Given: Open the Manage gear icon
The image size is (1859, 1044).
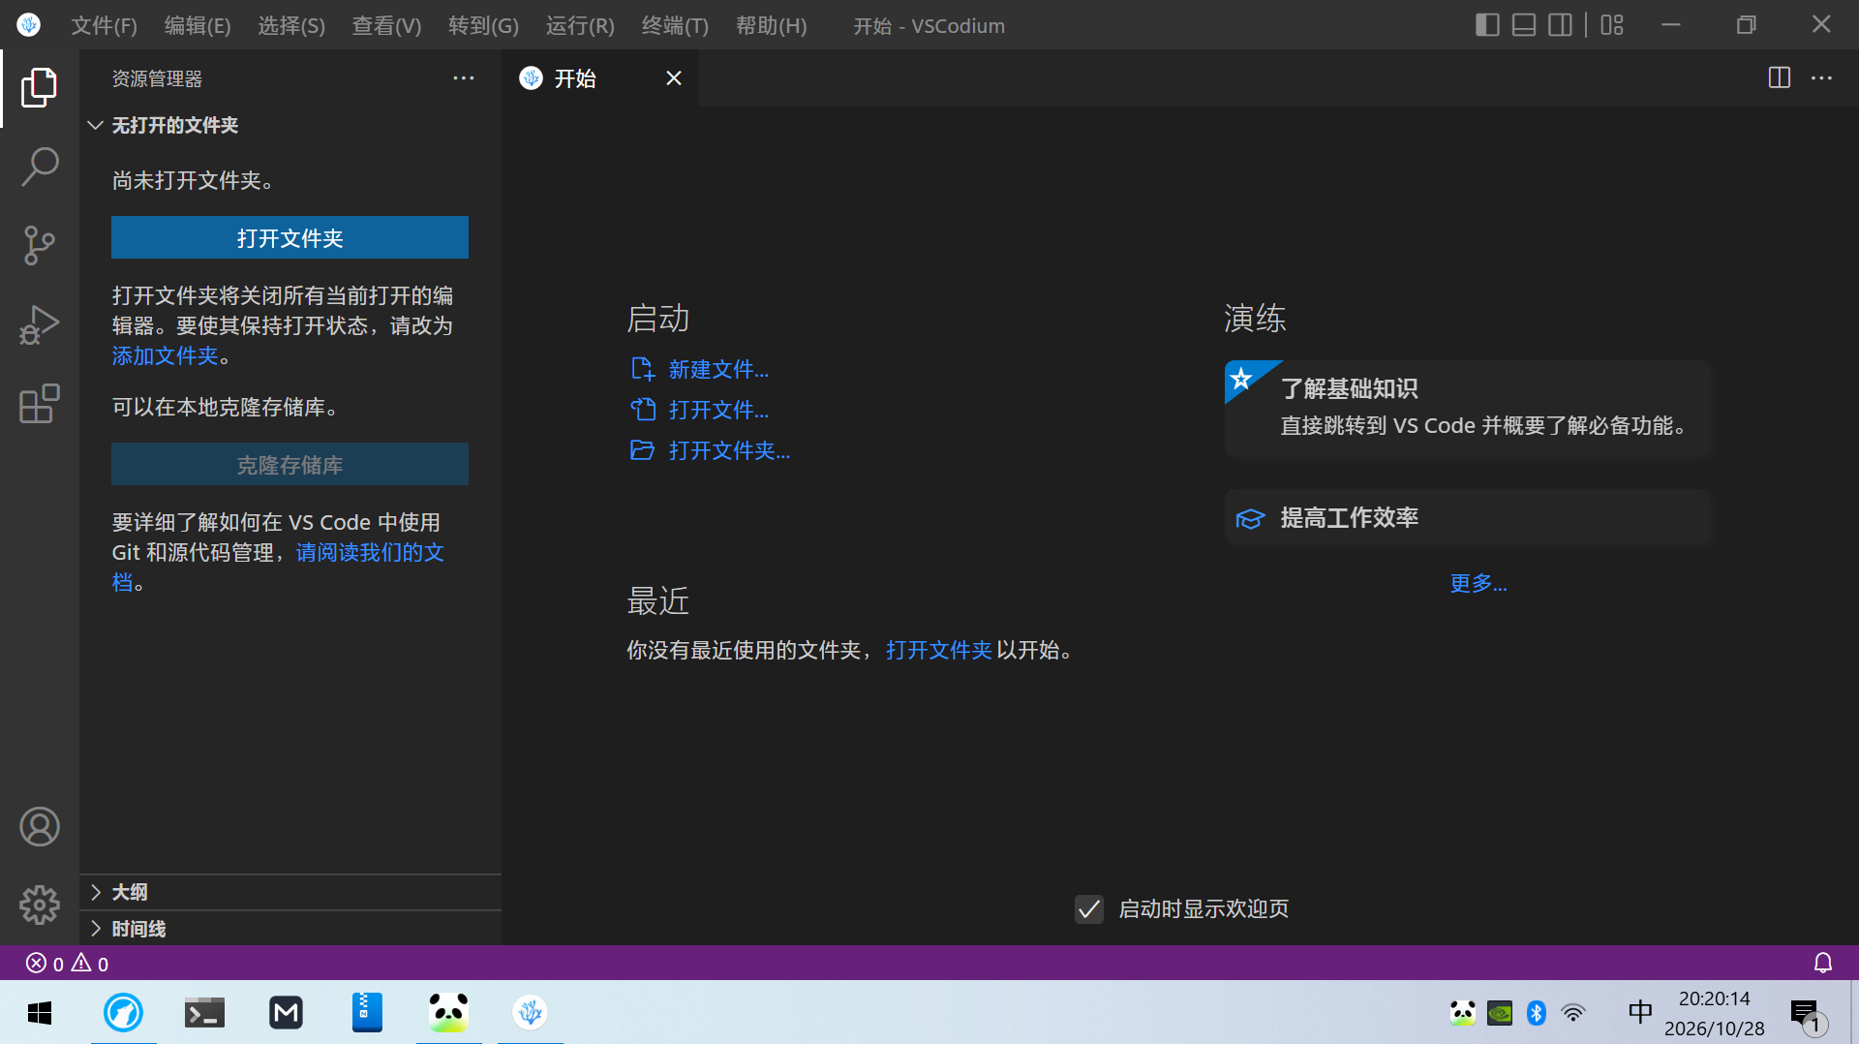Looking at the screenshot, I should coord(39,905).
